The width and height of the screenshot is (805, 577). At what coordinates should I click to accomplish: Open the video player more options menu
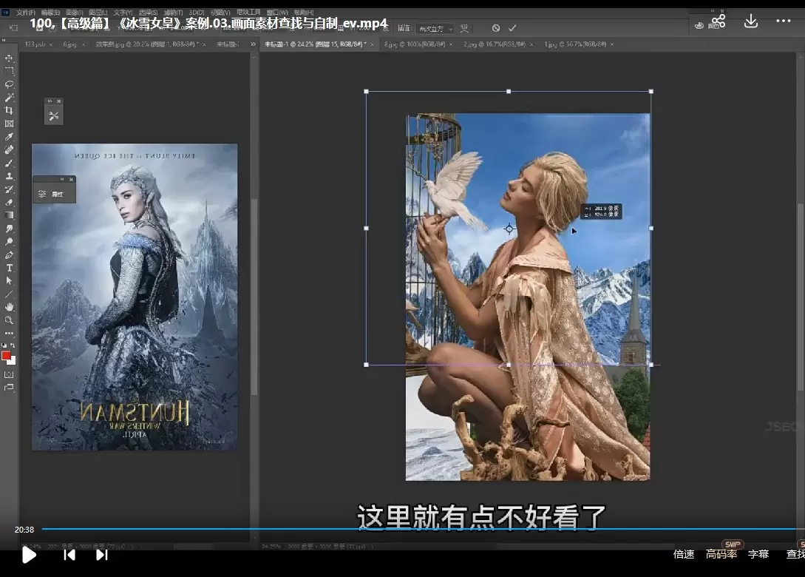click(x=783, y=21)
